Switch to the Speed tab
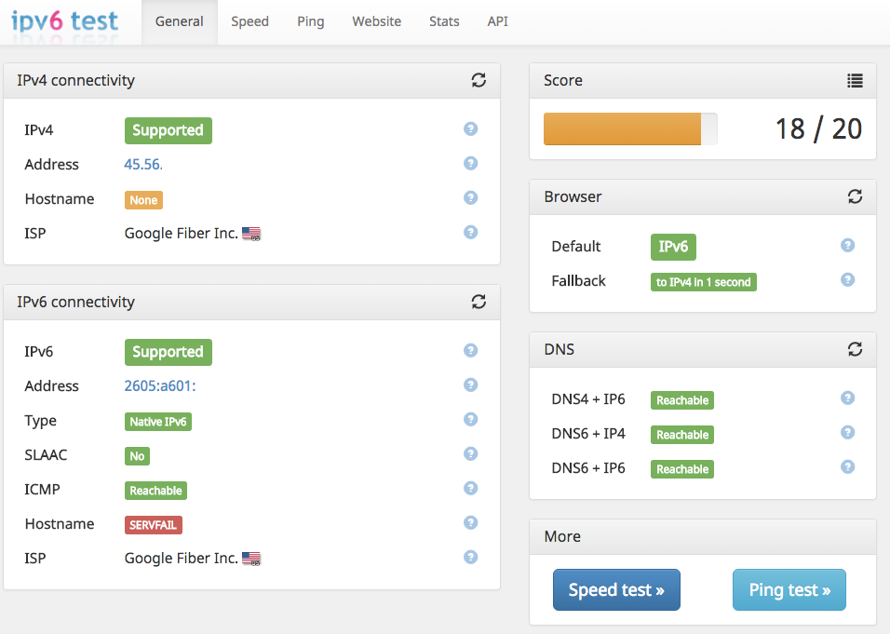The width and height of the screenshot is (890, 634). [x=249, y=21]
